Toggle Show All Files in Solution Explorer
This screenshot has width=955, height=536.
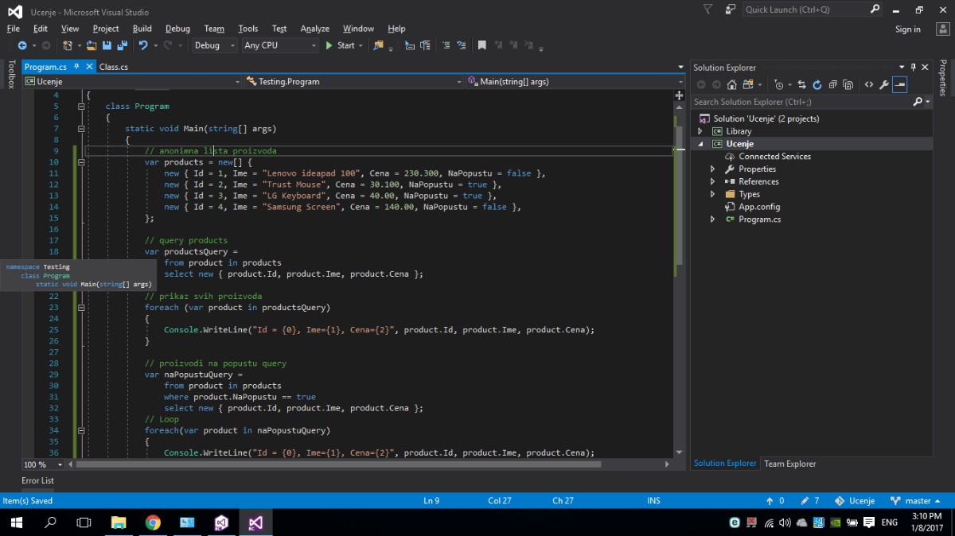tap(848, 84)
